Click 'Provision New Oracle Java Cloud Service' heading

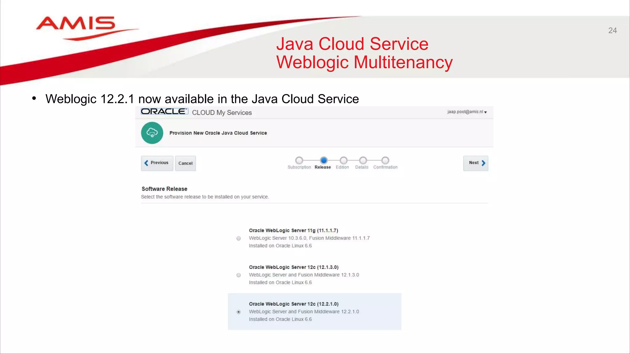click(218, 133)
